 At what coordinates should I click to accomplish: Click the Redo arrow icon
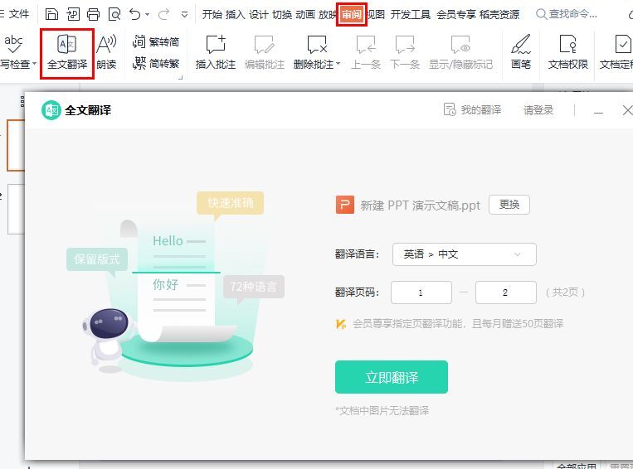(x=163, y=15)
